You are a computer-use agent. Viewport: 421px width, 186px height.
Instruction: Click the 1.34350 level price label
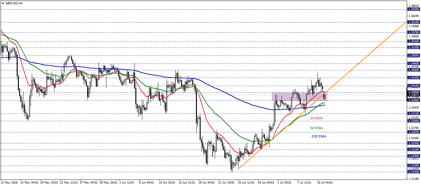(414, 78)
